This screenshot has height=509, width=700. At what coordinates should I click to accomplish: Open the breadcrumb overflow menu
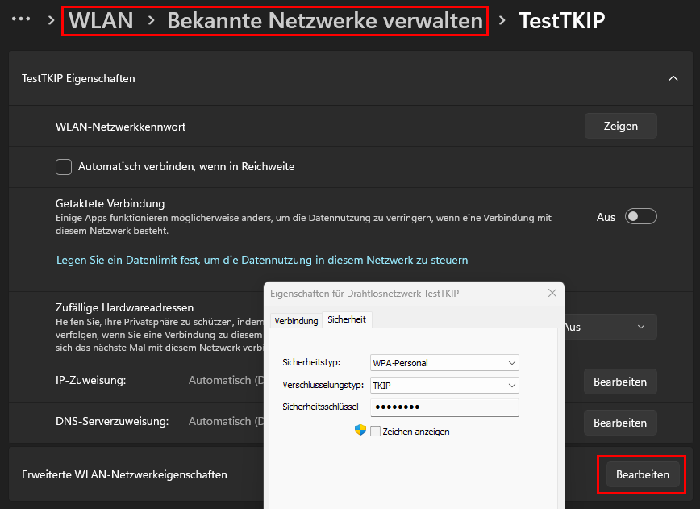(x=20, y=18)
